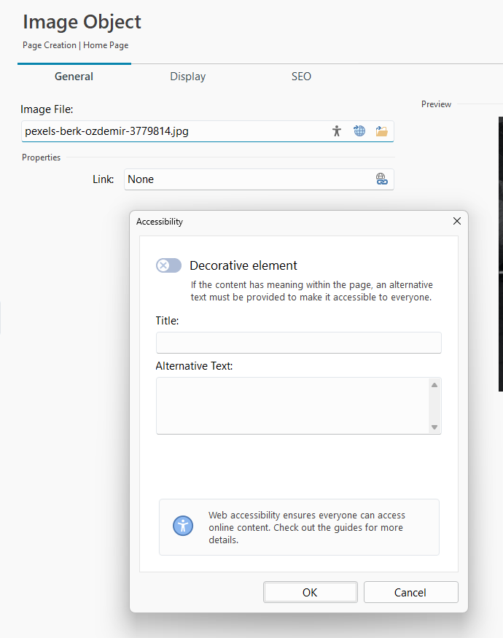Image resolution: width=503 pixels, height=638 pixels.
Task: Go to the SEO tab
Action: pos(301,77)
